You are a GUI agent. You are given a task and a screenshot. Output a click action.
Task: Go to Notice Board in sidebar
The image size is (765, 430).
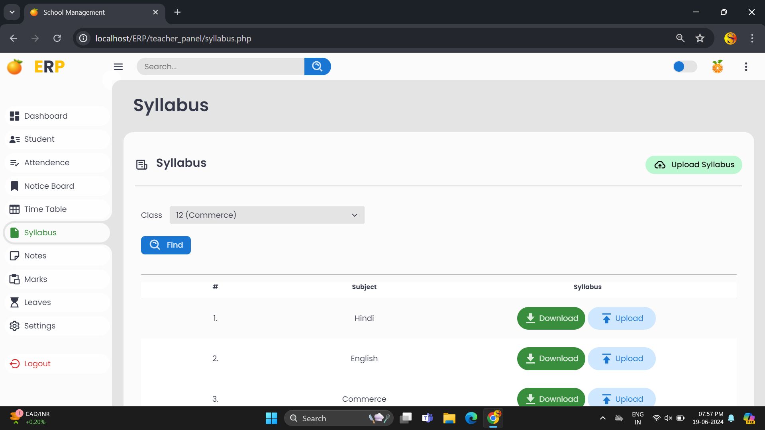coord(49,186)
